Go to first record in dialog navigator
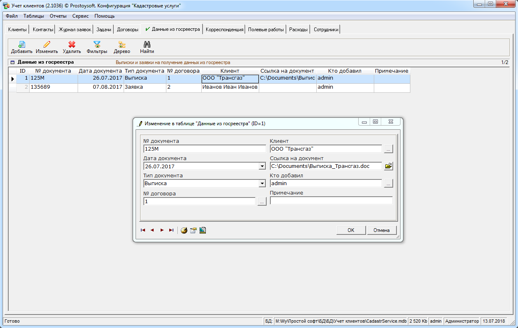Image resolution: width=518 pixels, height=328 pixels. (143, 230)
